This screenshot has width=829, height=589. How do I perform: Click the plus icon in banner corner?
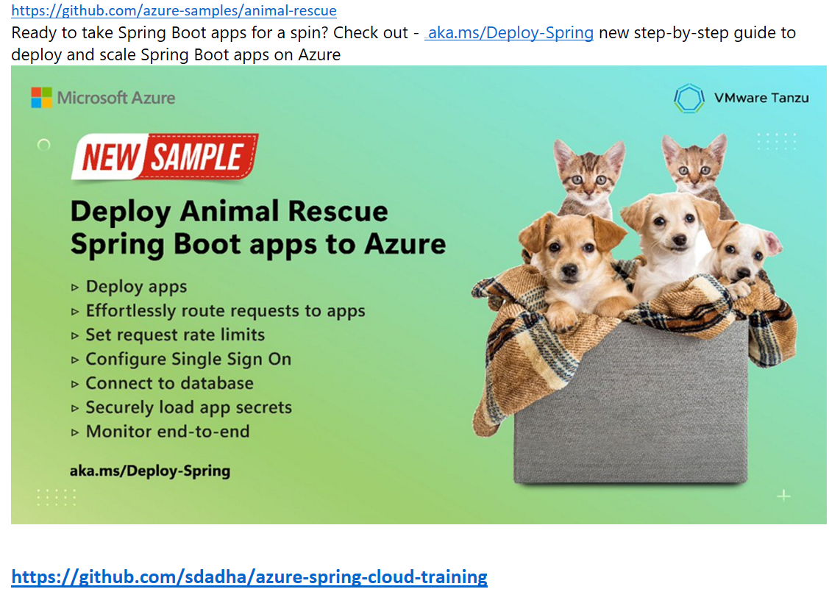[x=783, y=496]
